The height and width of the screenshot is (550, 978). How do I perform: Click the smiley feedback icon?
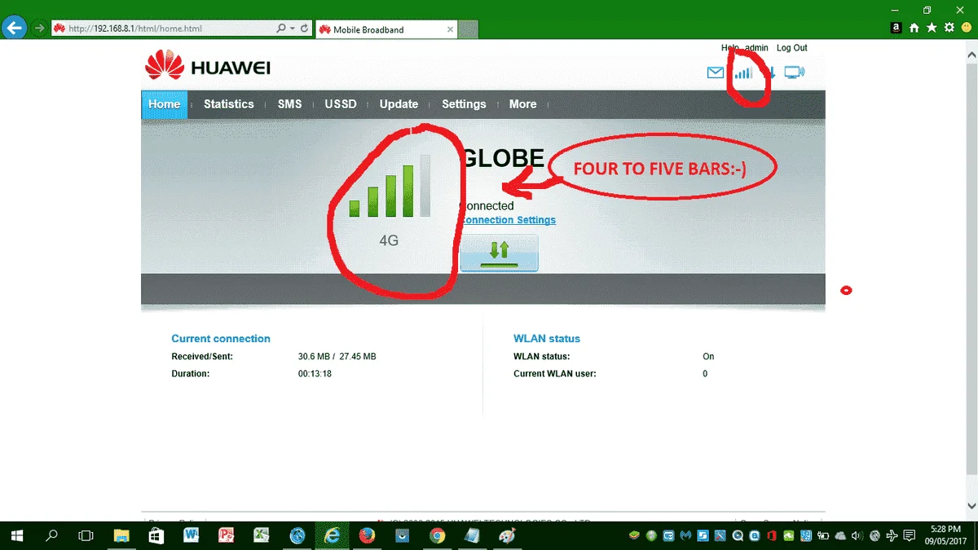coord(966,28)
